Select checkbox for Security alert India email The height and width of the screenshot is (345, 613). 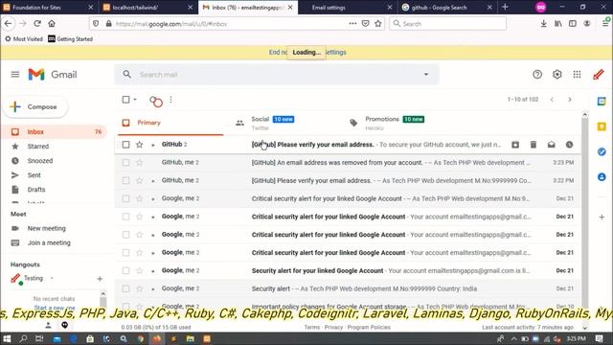125,288
